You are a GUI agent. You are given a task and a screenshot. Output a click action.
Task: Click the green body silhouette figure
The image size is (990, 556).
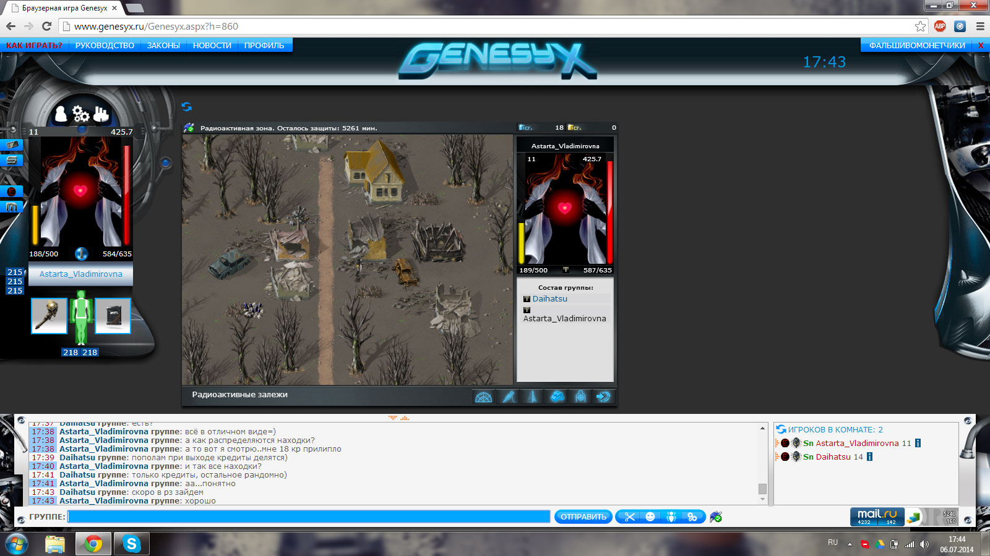coord(81,318)
